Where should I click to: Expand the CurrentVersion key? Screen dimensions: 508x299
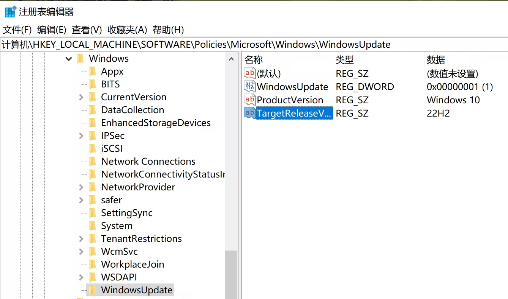pyautogui.click(x=81, y=97)
